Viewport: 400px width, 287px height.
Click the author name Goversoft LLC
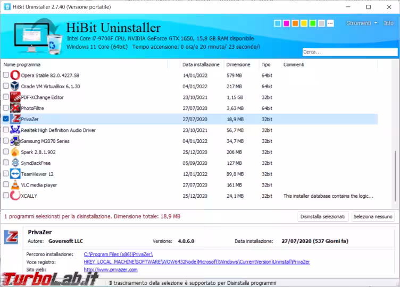[x=65, y=241]
